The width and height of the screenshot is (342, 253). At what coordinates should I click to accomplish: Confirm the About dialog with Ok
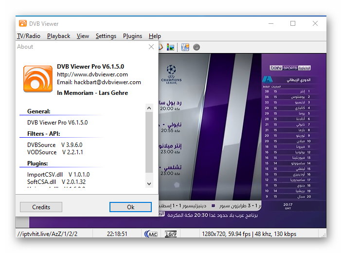click(130, 207)
